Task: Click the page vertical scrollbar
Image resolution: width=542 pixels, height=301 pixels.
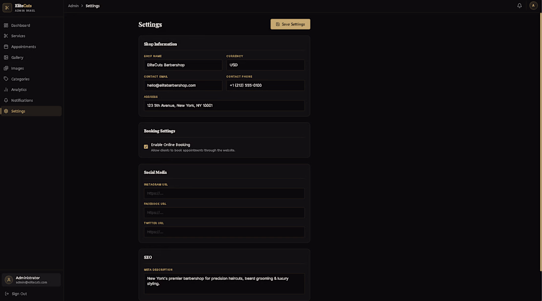Action: pos(540,142)
